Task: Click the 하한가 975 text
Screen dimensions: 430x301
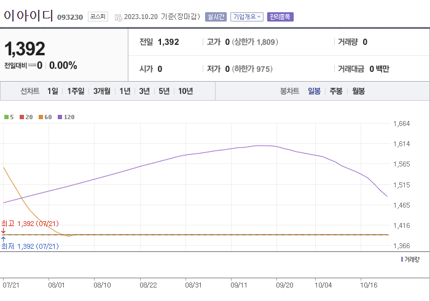Action: pyautogui.click(x=252, y=69)
